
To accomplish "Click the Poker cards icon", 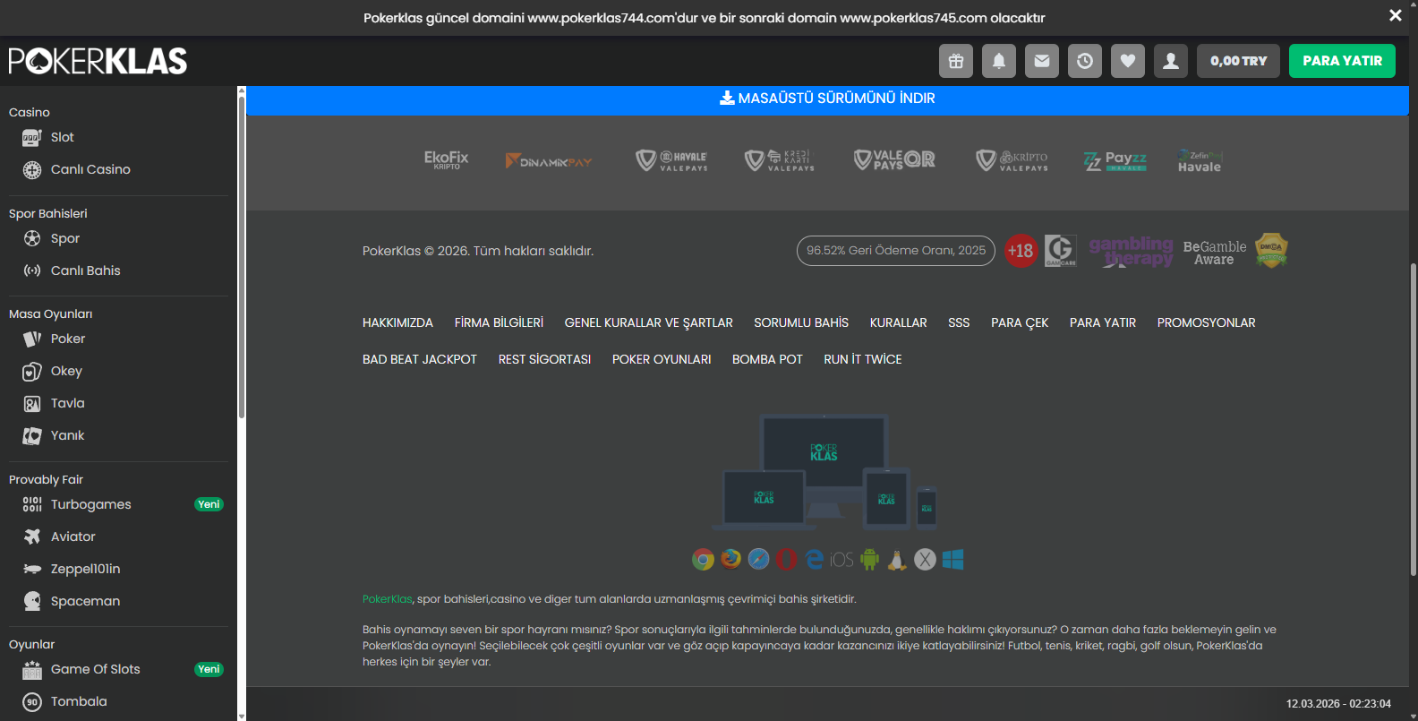I will [x=32, y=339].
